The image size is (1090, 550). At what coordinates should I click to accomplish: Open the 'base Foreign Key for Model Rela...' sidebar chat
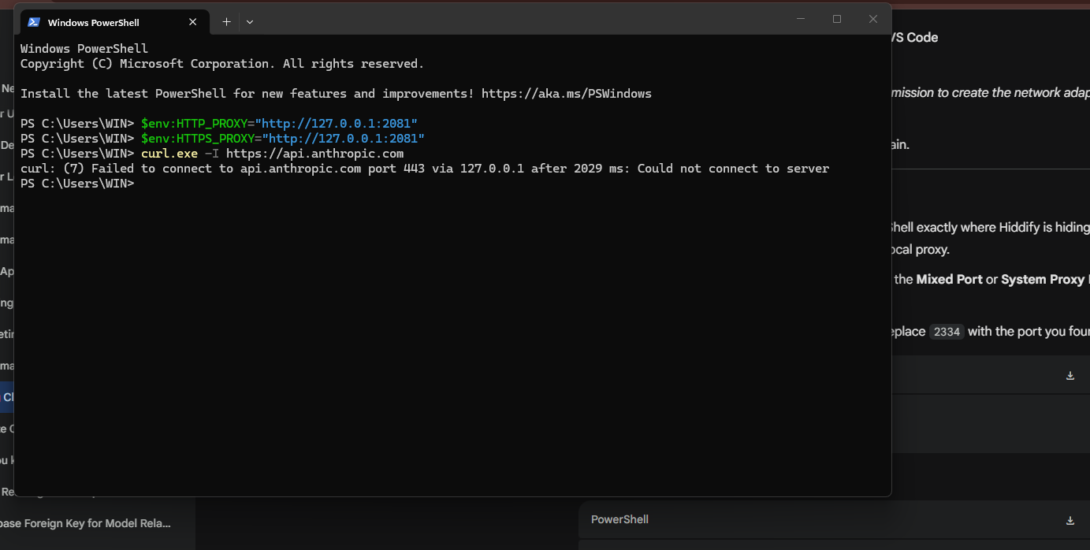pos(85,523)
